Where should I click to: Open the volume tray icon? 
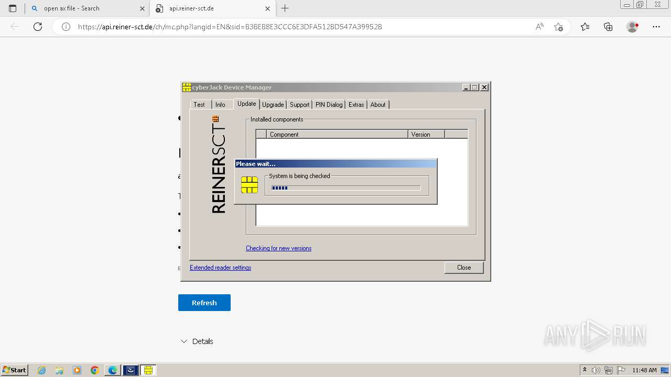point(596,370)
